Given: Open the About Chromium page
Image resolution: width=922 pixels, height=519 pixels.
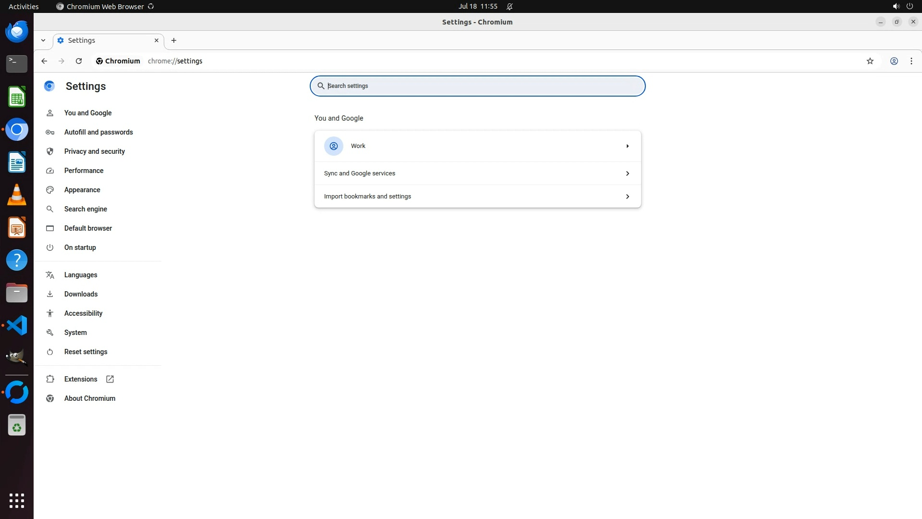Looking at the screenshot, I should pos(89,398).
